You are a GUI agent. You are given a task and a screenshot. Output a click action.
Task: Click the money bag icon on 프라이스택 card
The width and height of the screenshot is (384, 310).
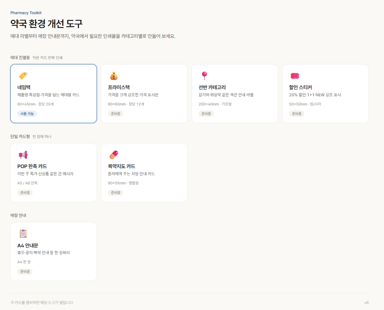114,76
